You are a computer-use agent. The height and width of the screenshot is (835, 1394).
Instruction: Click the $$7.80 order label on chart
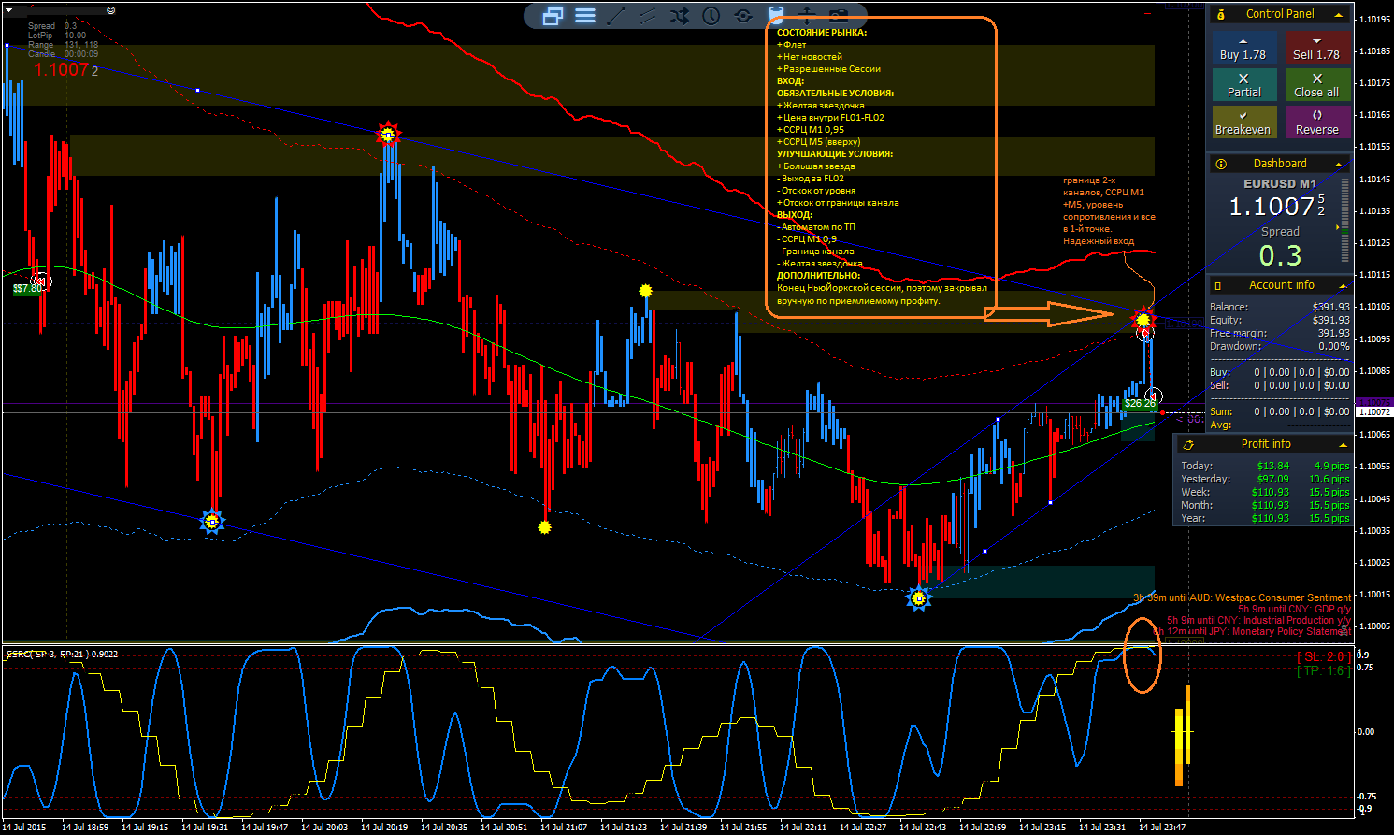click(x=26, y=289)
